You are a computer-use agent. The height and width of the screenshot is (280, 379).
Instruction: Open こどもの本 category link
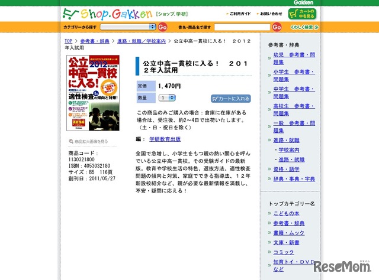point(286,213)
